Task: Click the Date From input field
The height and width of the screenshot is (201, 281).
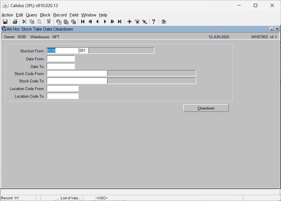Action: click(x=61, y=59)
